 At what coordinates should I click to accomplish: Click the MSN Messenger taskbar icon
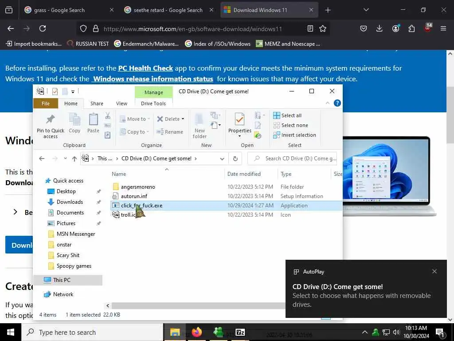click(x=218, y=332)
